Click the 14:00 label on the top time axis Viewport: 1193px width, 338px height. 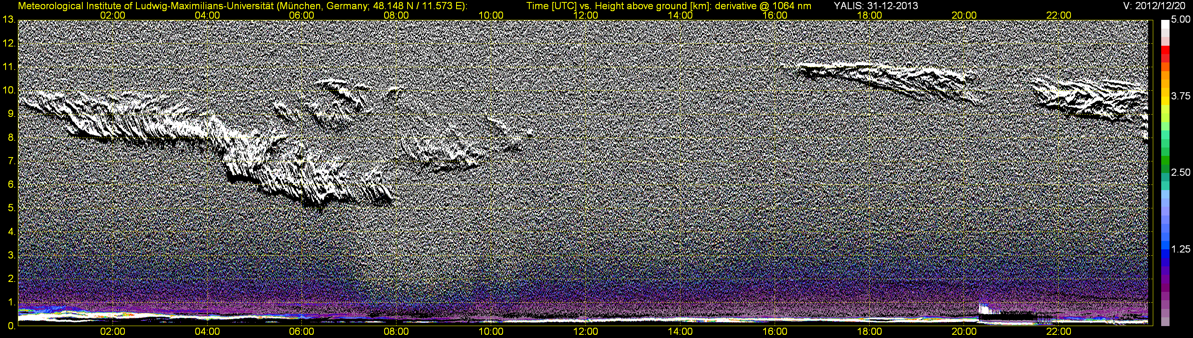680,15
